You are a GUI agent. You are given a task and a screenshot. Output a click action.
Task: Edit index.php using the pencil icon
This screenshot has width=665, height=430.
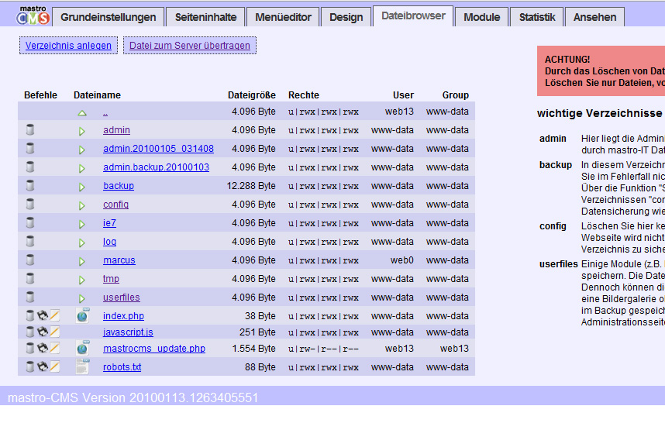coord(55,315)
